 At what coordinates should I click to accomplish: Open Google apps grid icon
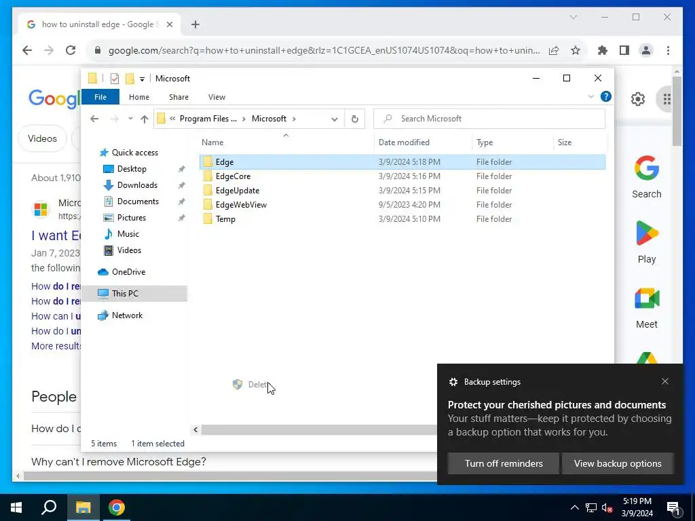coord(667,99)
